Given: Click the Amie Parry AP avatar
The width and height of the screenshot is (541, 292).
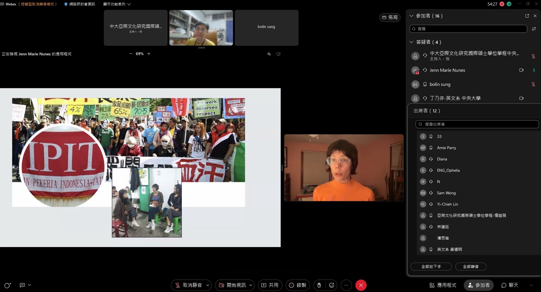Looking at the screenshot, I should coord(423,148).
